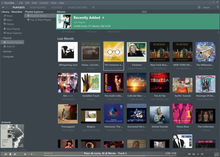Collapse the Playlists tree section
Viewport: 220px width, 157px height.
tap(2, 38)
